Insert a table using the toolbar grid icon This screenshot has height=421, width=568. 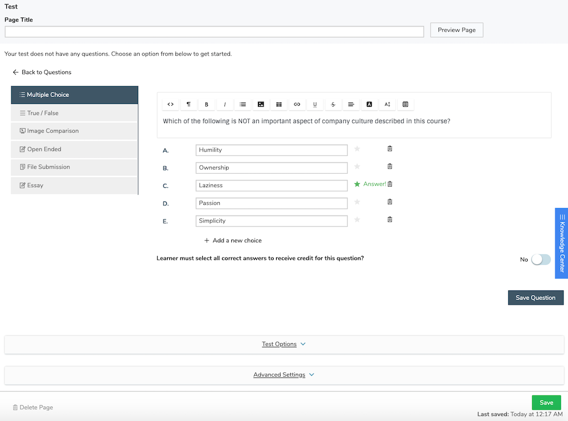click(x=279, y=104)
